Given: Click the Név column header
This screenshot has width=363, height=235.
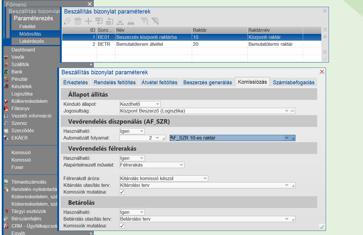Looking at the screenshot, I should [x=154, y=30].
